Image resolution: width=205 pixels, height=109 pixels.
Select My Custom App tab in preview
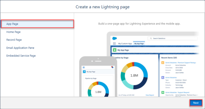pyautogui.click(x=125, y=44)
